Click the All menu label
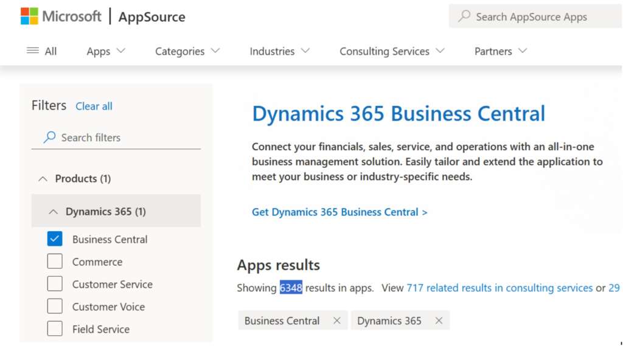This screenshot has width=623, height=351. click(50, 51)
